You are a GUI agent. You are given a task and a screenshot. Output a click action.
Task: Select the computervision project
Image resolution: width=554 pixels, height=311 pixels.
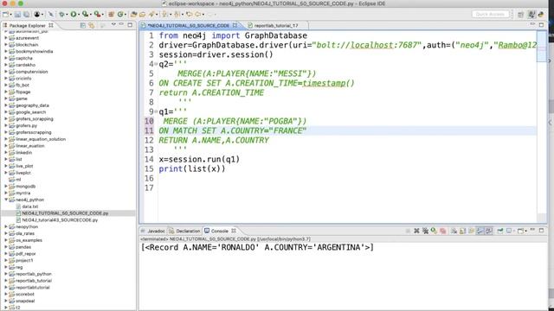pos(31,72)
